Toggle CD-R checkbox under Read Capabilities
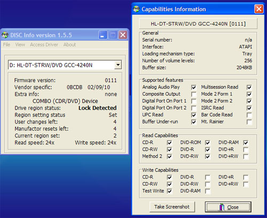 coord(169,143)
